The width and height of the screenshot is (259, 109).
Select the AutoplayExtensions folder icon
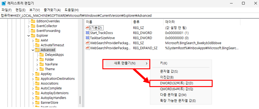tap(38, 93)
